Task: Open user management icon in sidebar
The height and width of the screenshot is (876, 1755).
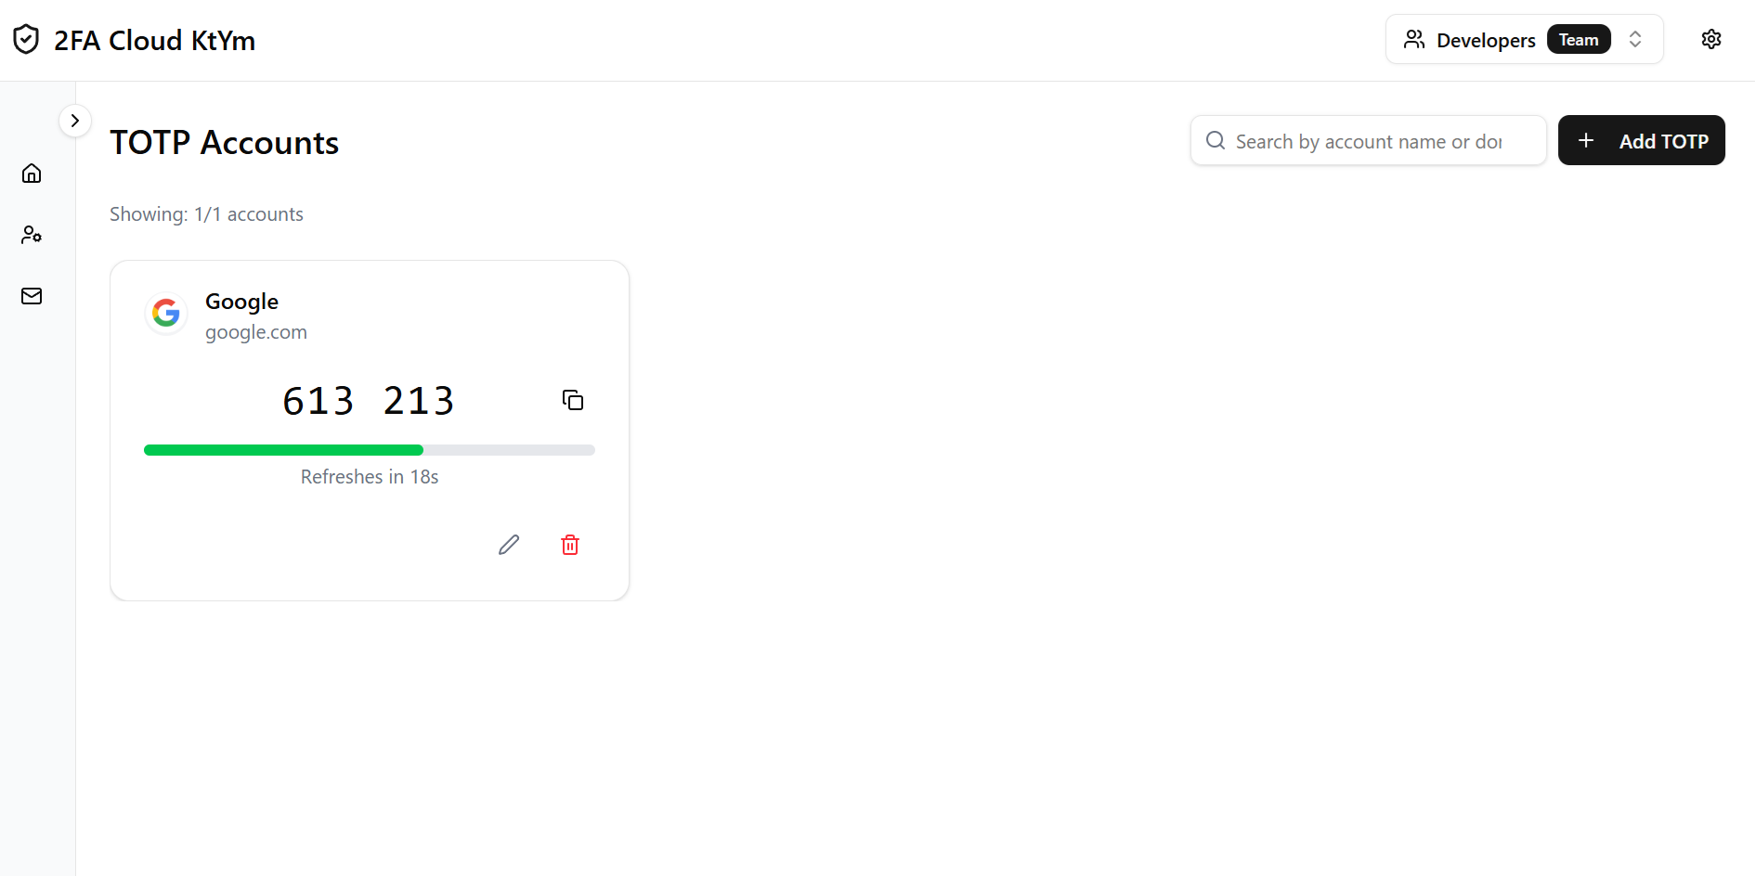Action: [x=32, y=235]
